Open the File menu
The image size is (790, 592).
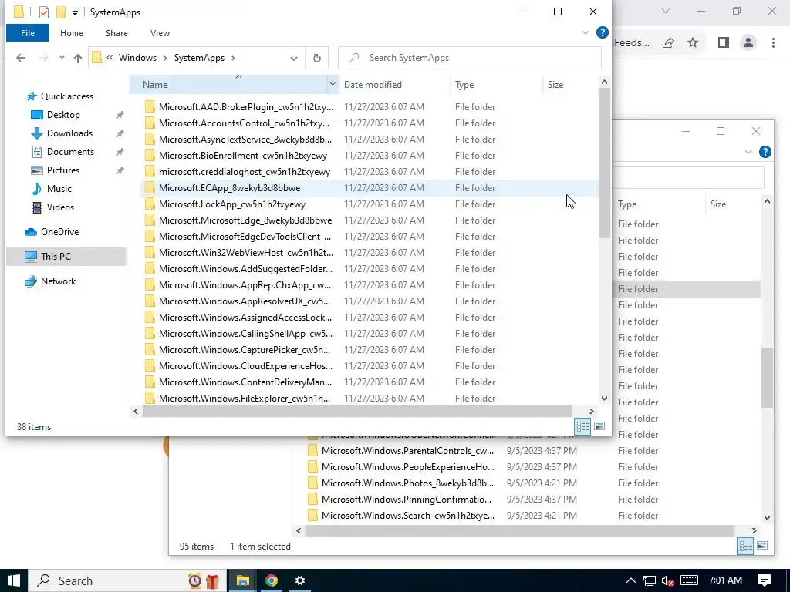tap(28, 33)
